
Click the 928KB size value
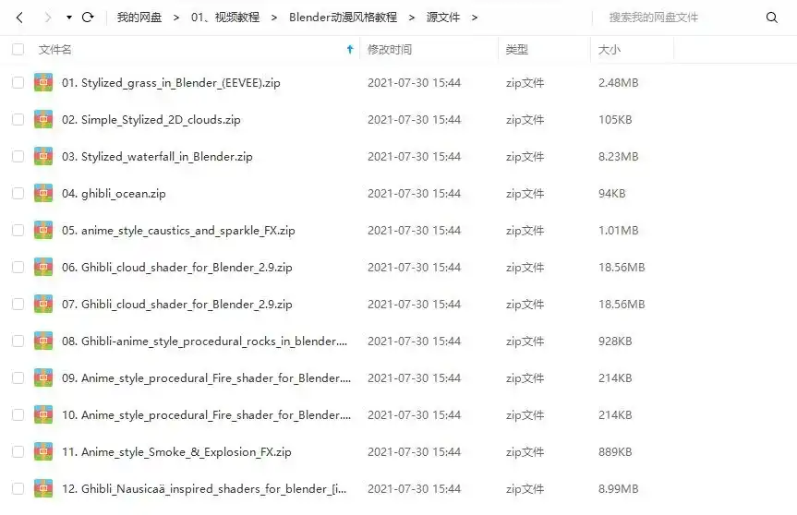(x=615, y=341)
